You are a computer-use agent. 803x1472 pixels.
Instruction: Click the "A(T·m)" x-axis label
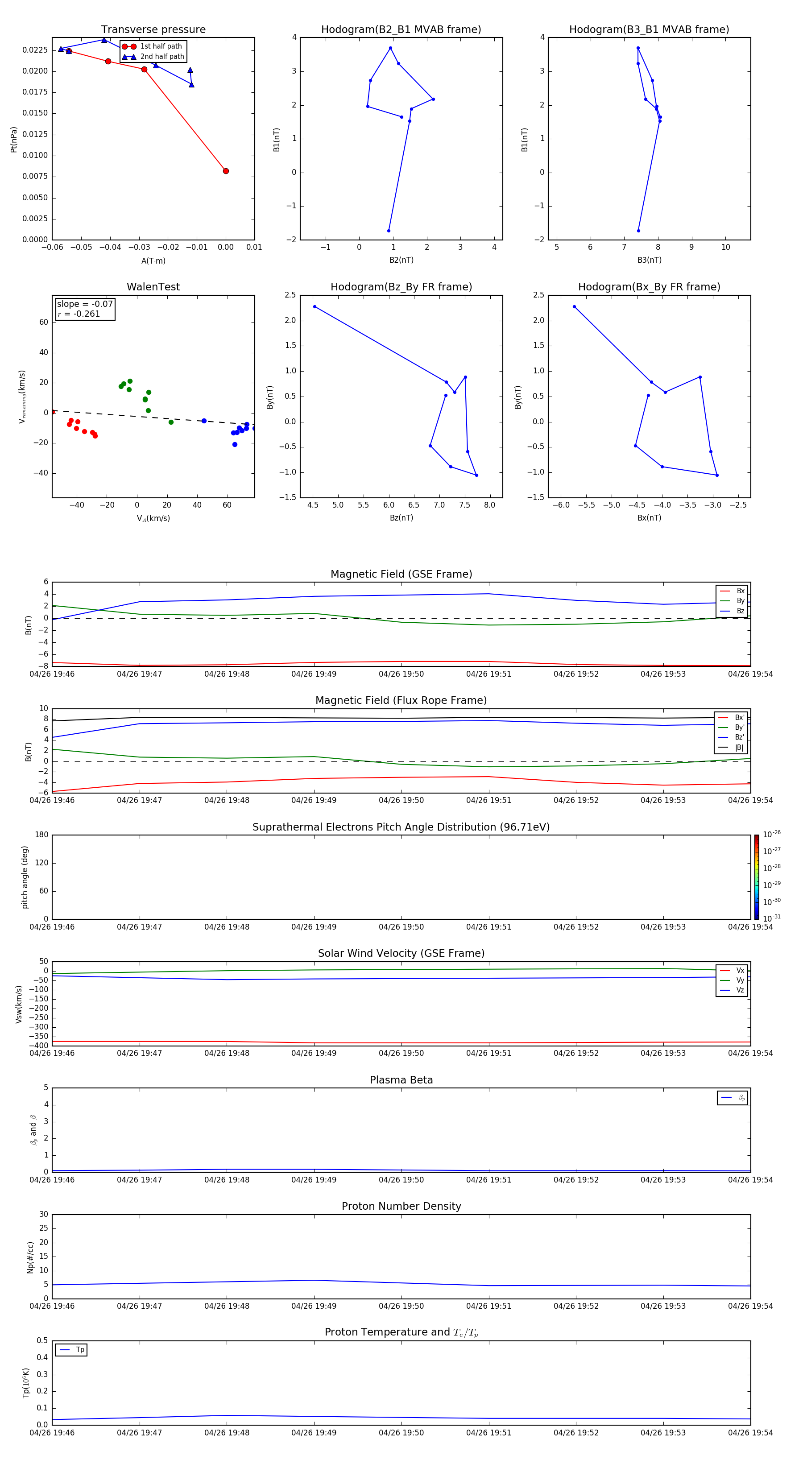tap(153, 260)
